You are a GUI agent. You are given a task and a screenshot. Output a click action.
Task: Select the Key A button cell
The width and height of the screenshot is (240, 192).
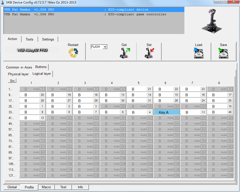(x=167, y=112)
